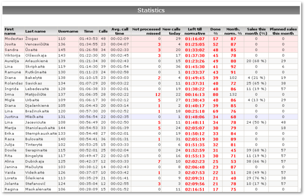This screenshot has height=196, width=305.
Task: Click the Avg. call time header
Action: click(x=120, y=31)
